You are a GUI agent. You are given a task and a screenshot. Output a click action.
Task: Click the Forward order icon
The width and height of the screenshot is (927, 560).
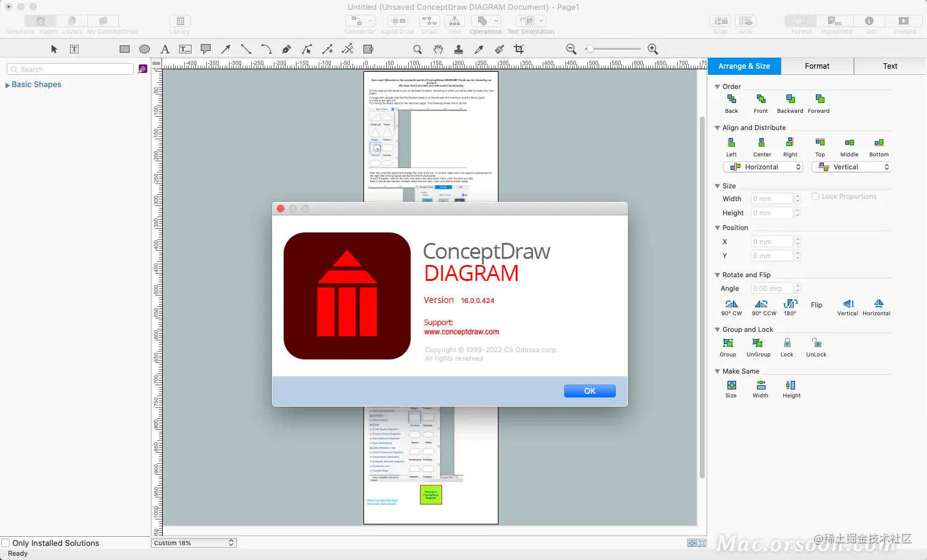coord(820,99)
